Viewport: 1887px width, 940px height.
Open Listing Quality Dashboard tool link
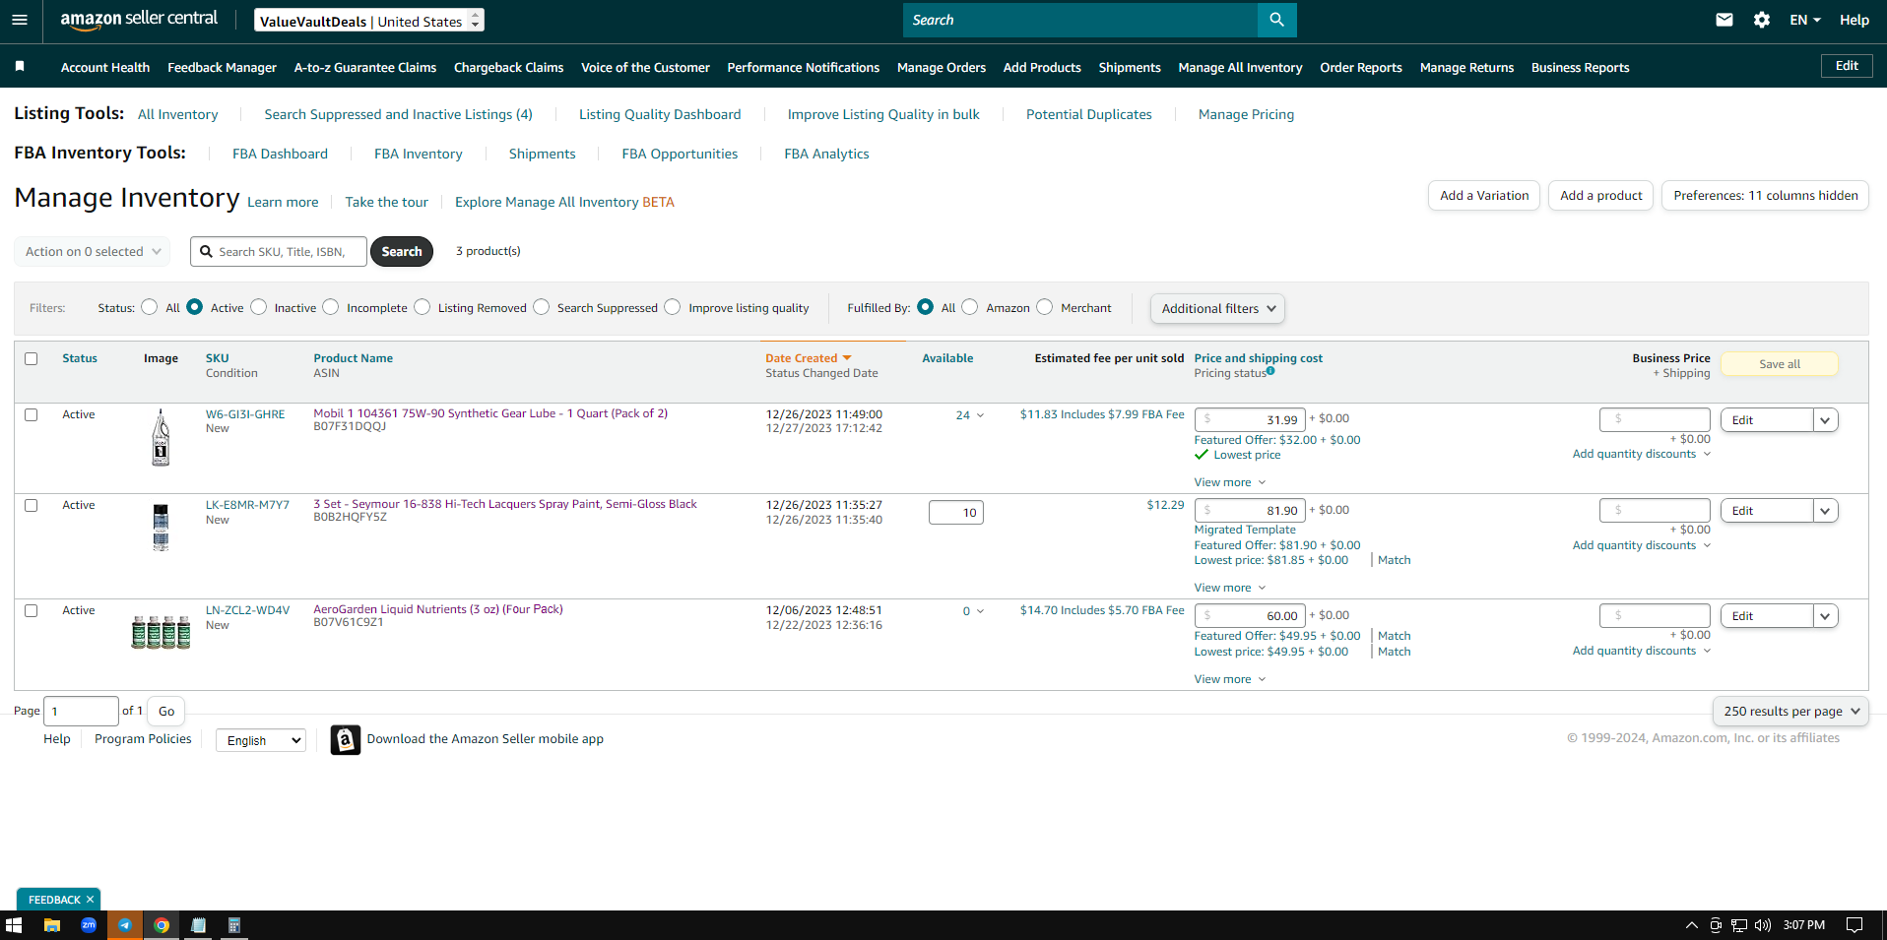pyautogui.click(x=660, y=114)
